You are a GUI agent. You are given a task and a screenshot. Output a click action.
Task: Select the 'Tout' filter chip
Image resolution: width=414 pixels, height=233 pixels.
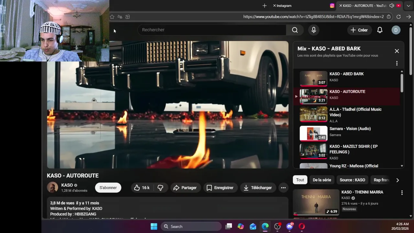pos(300,180)
